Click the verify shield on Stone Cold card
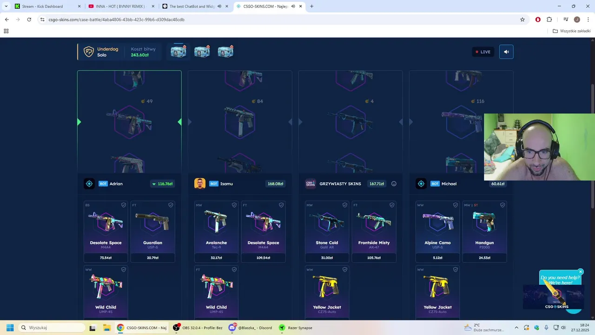Image resolution: width=595 pixels, height=335 pixels. 345,205
